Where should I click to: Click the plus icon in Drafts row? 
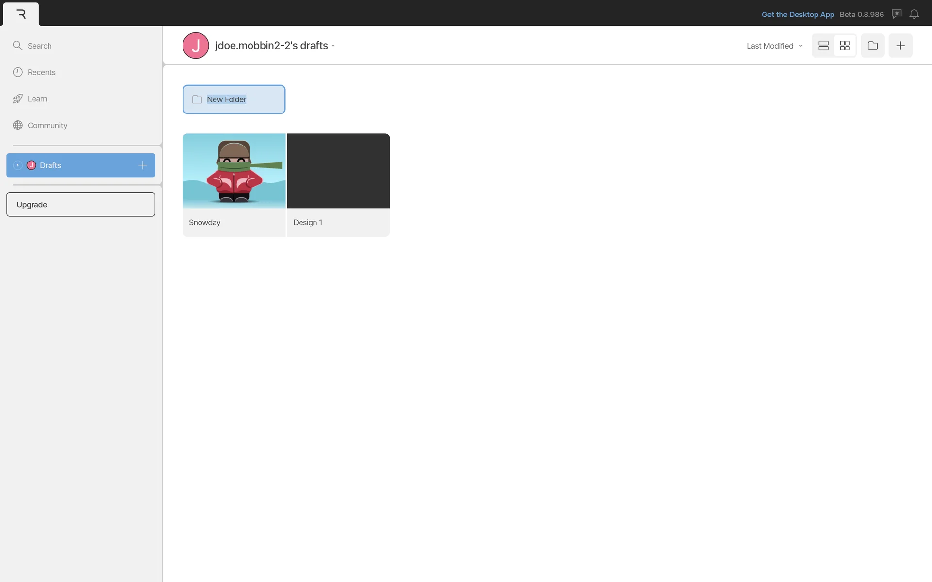pos(142,165)
